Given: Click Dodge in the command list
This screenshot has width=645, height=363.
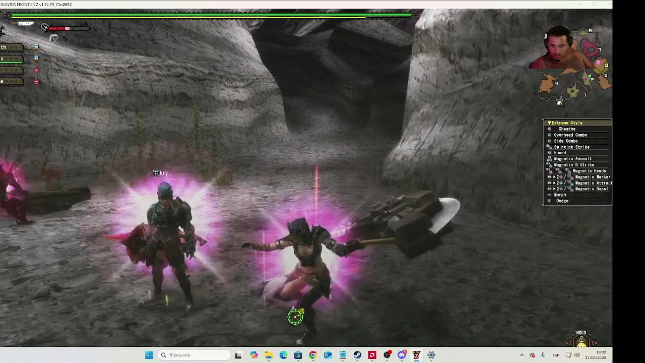Looking at the screenshot, I should (562, 201).
